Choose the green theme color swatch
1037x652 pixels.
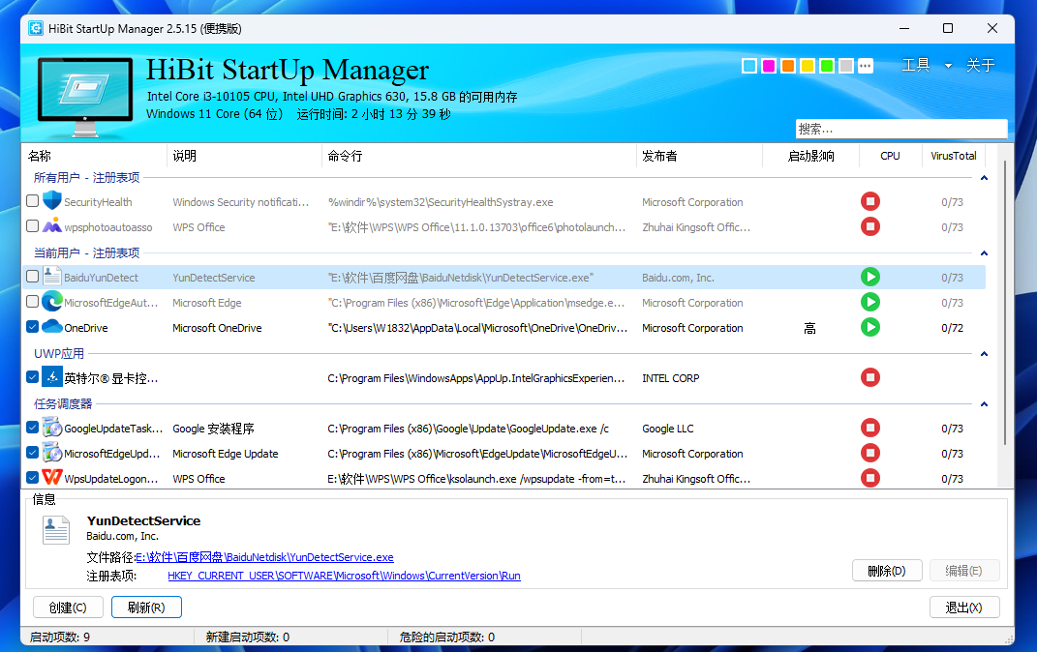827,66
